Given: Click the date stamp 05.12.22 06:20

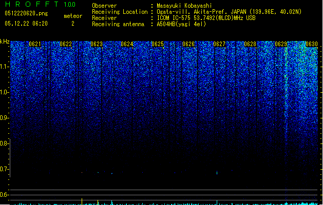Looking at the screenshot, I should point(26,24).
